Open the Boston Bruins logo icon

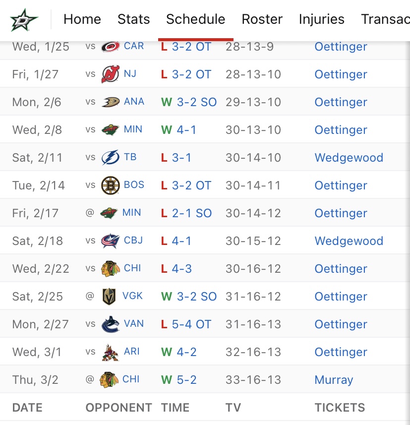tap(110, 185)
